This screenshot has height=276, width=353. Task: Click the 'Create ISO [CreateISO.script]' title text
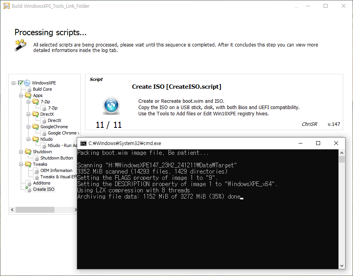tap(176, 87)
